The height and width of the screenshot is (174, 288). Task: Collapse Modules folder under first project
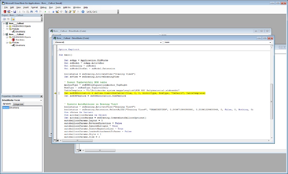pos(7,29)
